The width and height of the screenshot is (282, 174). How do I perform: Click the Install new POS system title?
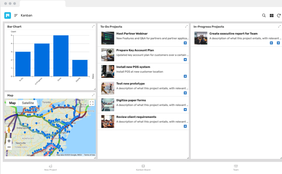tap(133, 67)
